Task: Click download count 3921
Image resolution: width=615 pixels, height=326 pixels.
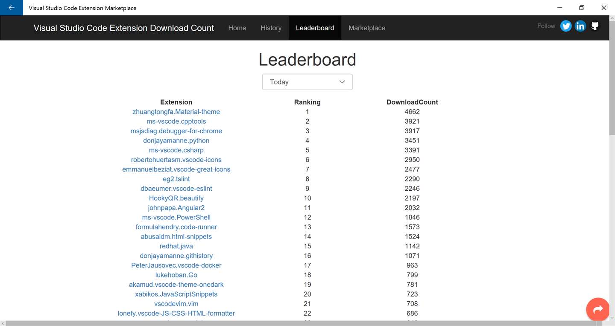Action: (412, 121)
